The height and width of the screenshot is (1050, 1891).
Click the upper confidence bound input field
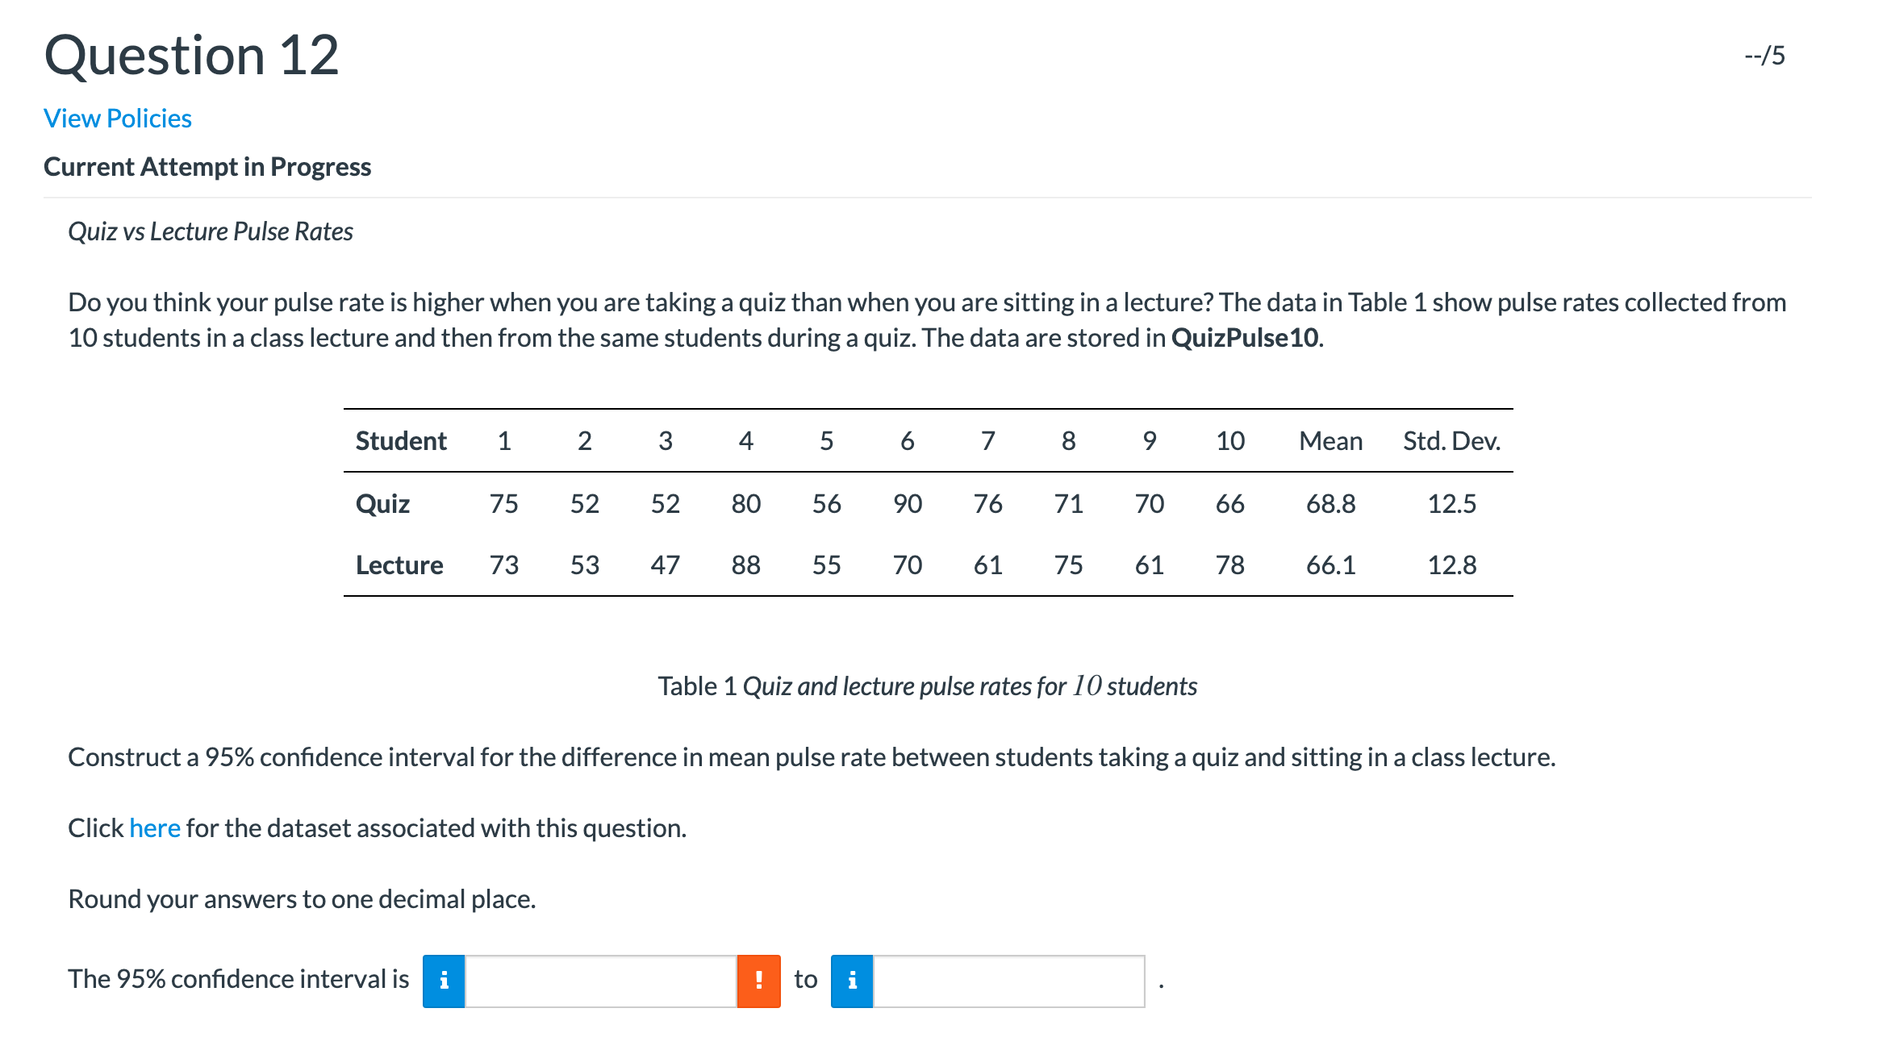1008,981
